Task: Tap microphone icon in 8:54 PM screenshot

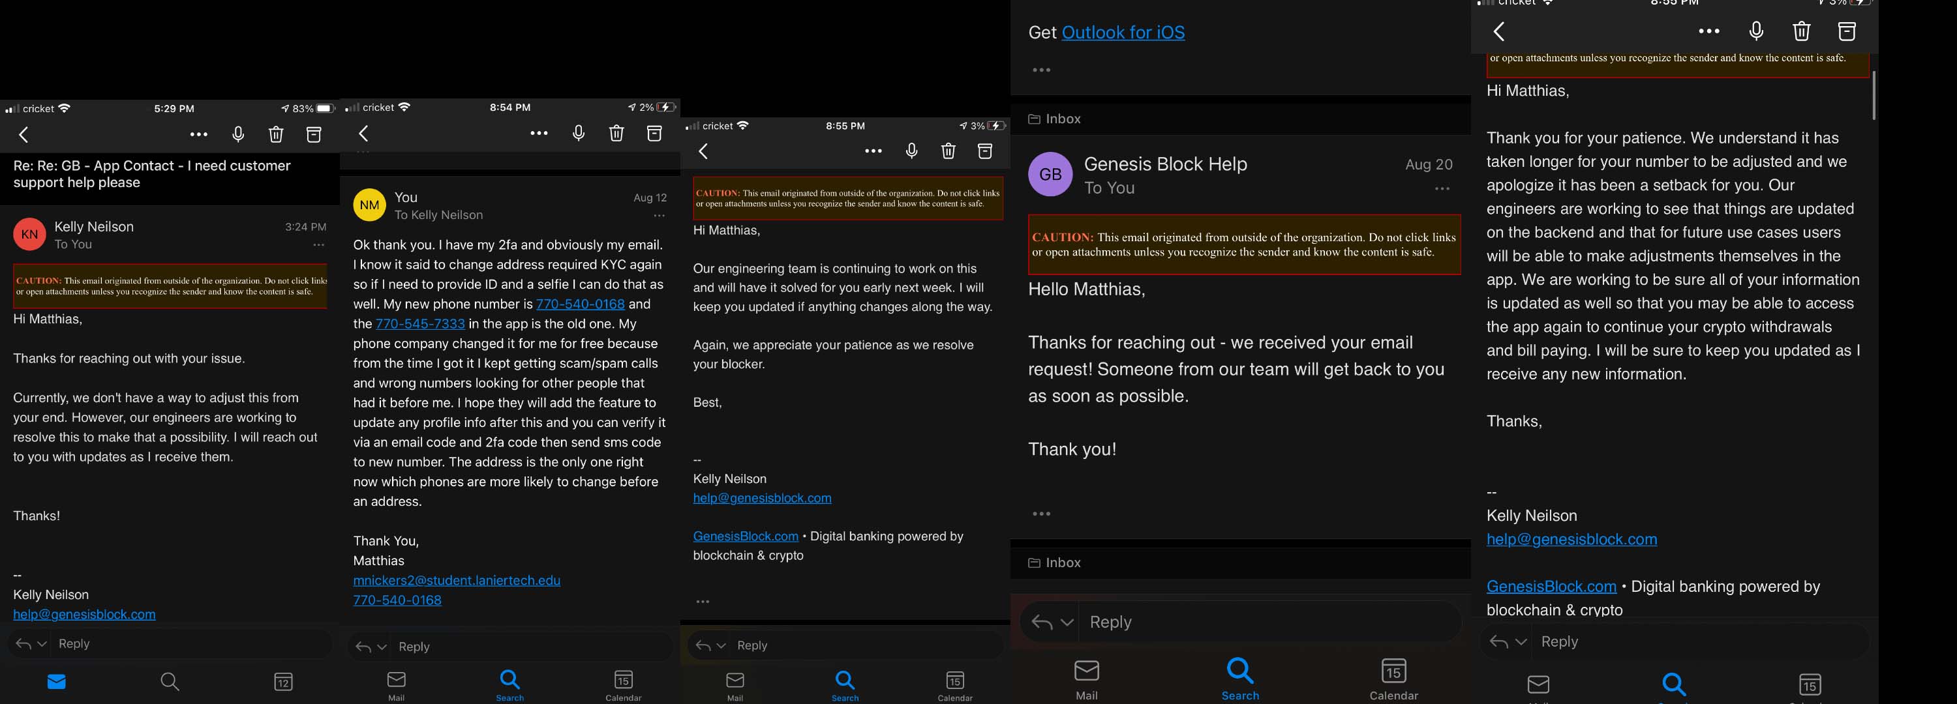Action: point(578,134)
